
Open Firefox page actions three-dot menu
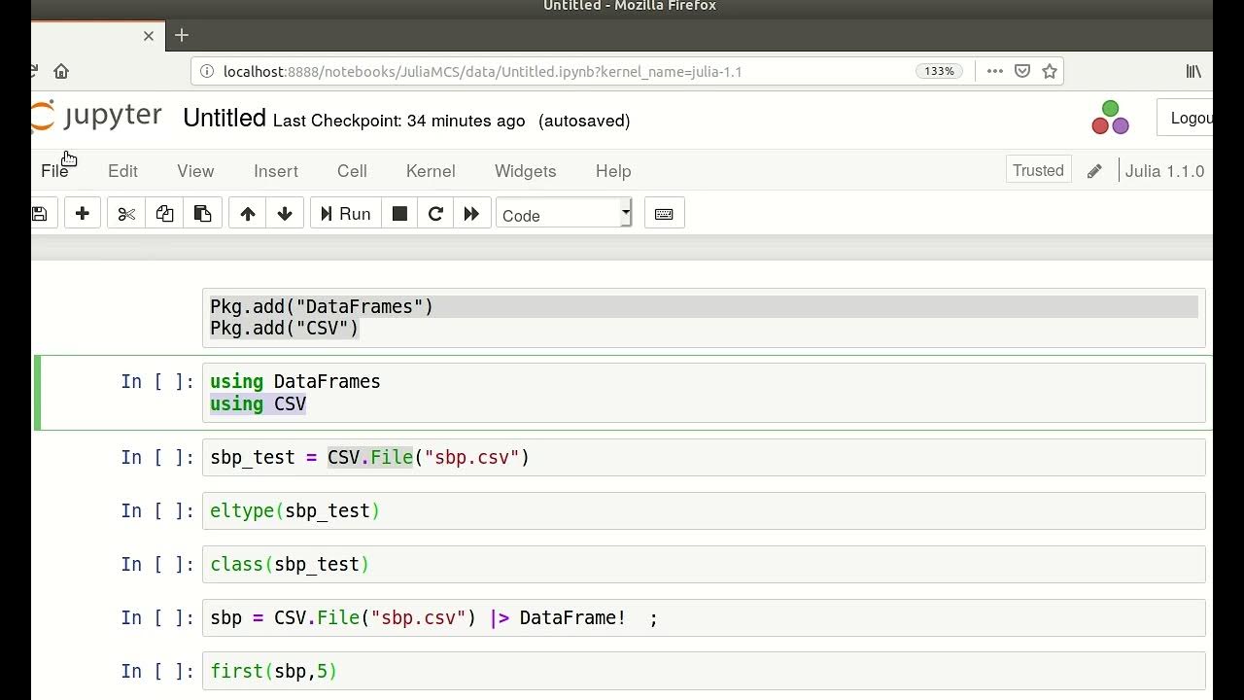click(x=994, y=71)
